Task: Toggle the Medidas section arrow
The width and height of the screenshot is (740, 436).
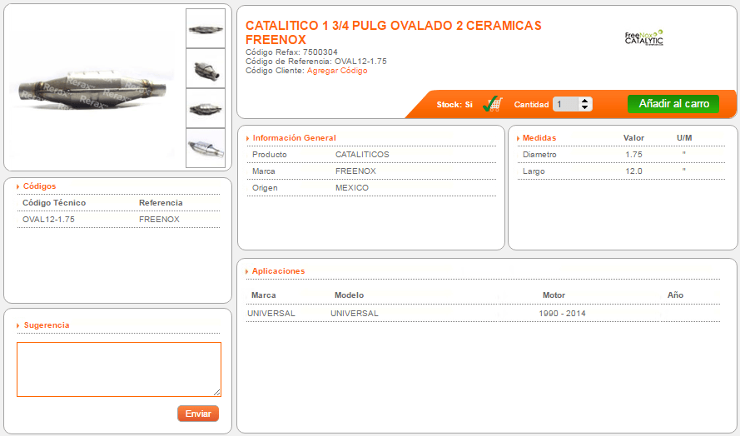Action: coord(519,138)
